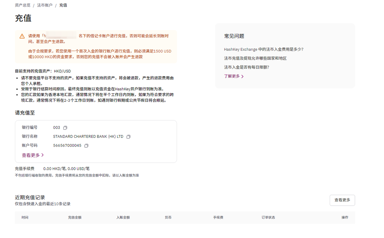Image resolution: width=384 pixels, height=238 pixels.
Task: Copy account number 566567000045
Action: (x=86, y=146)
